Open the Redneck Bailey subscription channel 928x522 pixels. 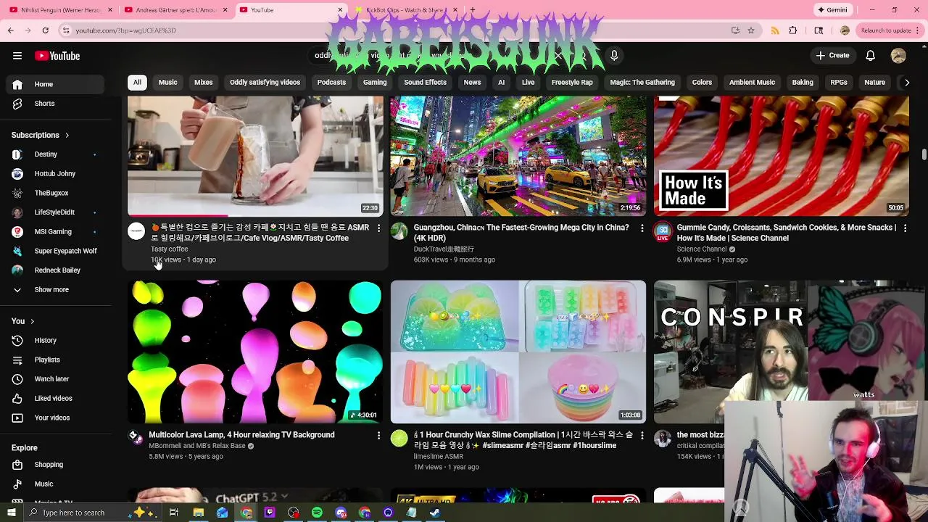coord(57,270)
